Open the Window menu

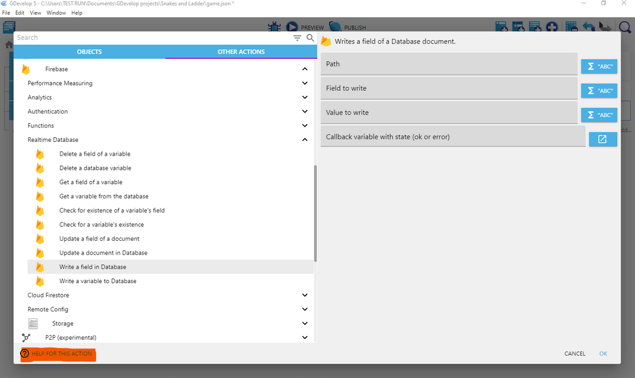tap(56, 13)
